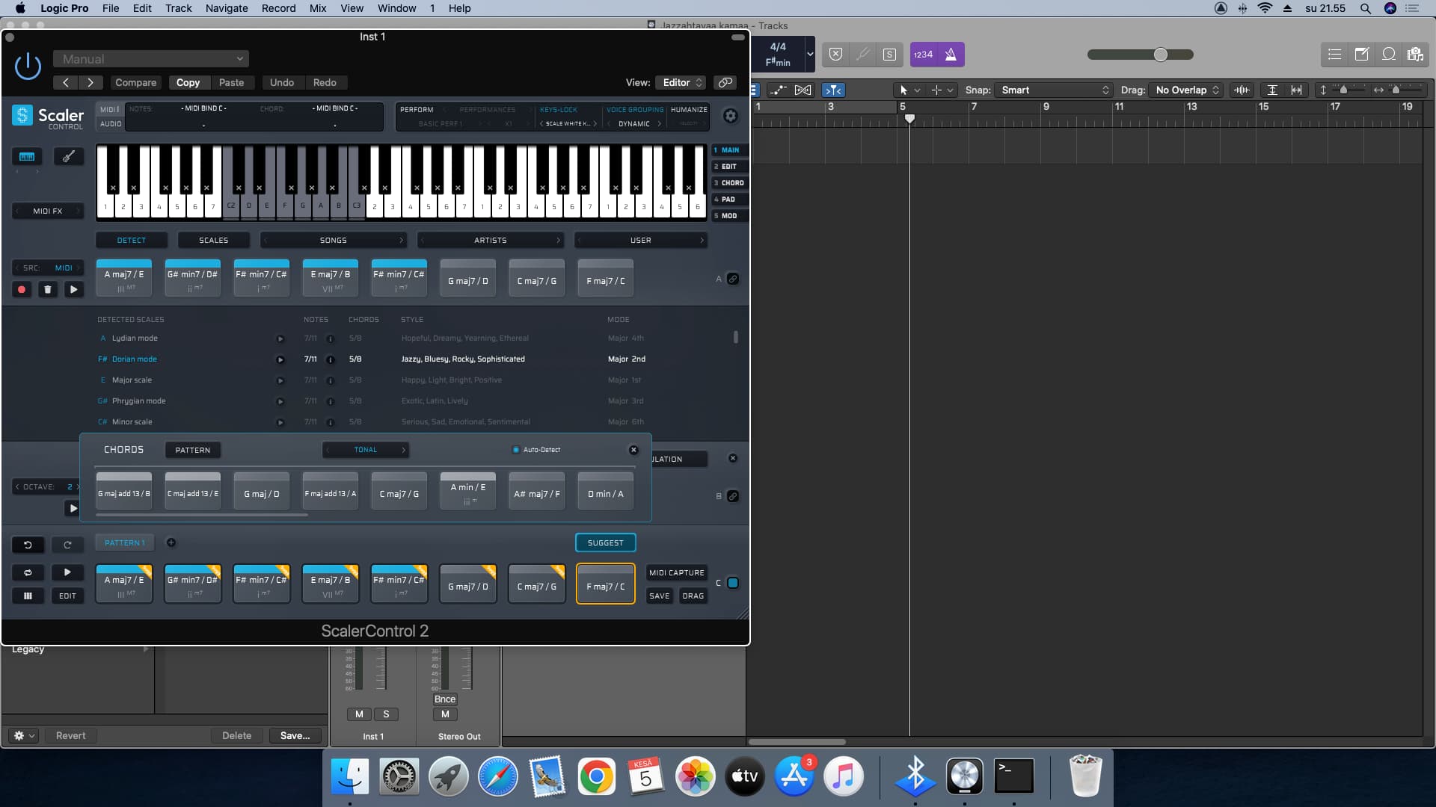Viewport: 1436px width, 807px height.
Task: Adjust the vertical zoom slider
Action: (x=1343, y=90)
